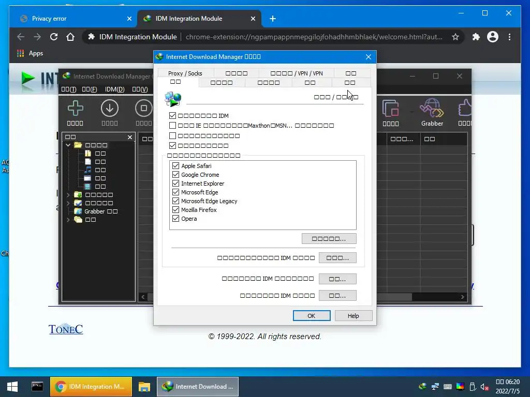Click the keyboard icon in system tray

[x=448, y=387]
